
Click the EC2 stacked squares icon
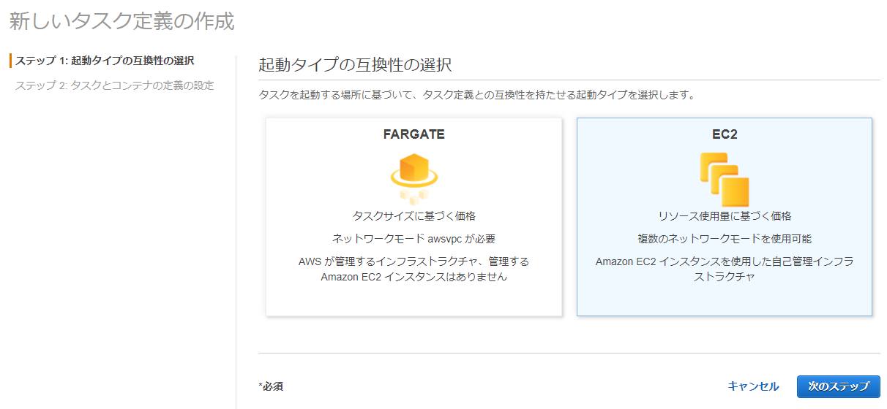click(725, 179)
